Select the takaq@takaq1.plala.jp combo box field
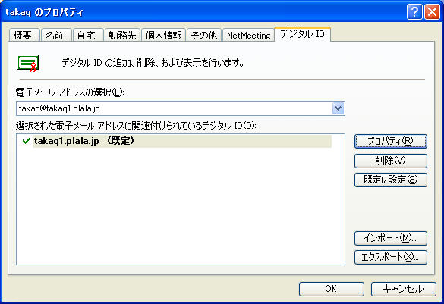 181,108
